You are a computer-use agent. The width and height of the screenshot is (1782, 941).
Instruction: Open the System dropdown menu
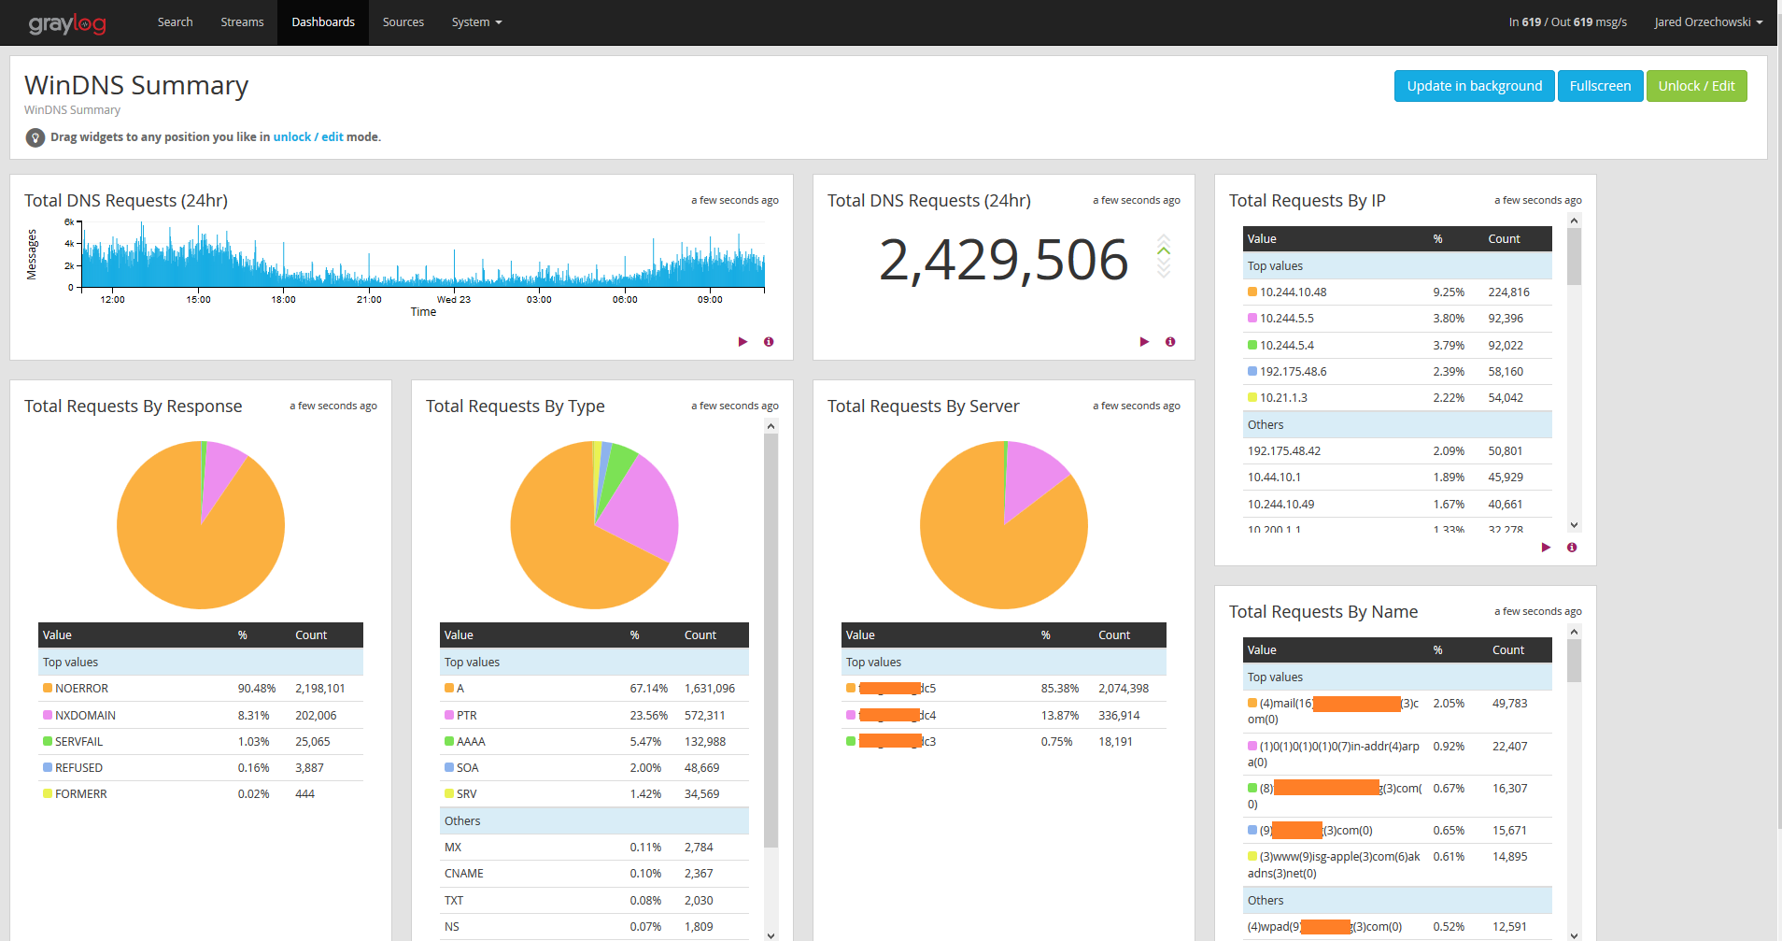476,22
